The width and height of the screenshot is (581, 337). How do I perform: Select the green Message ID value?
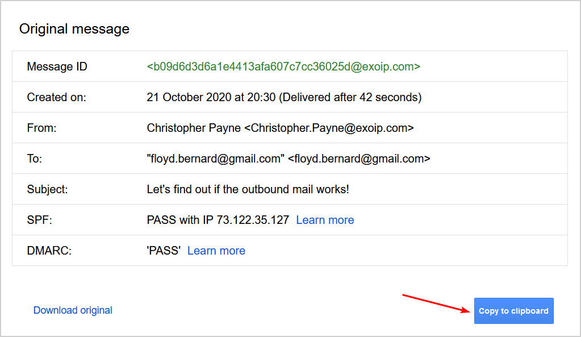point(283,66)
